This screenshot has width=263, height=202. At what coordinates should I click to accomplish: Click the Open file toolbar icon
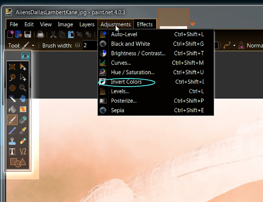[x=18, y=34]
